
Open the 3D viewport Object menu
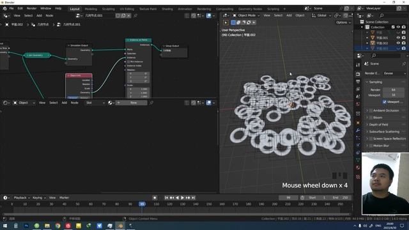point(300,15)
